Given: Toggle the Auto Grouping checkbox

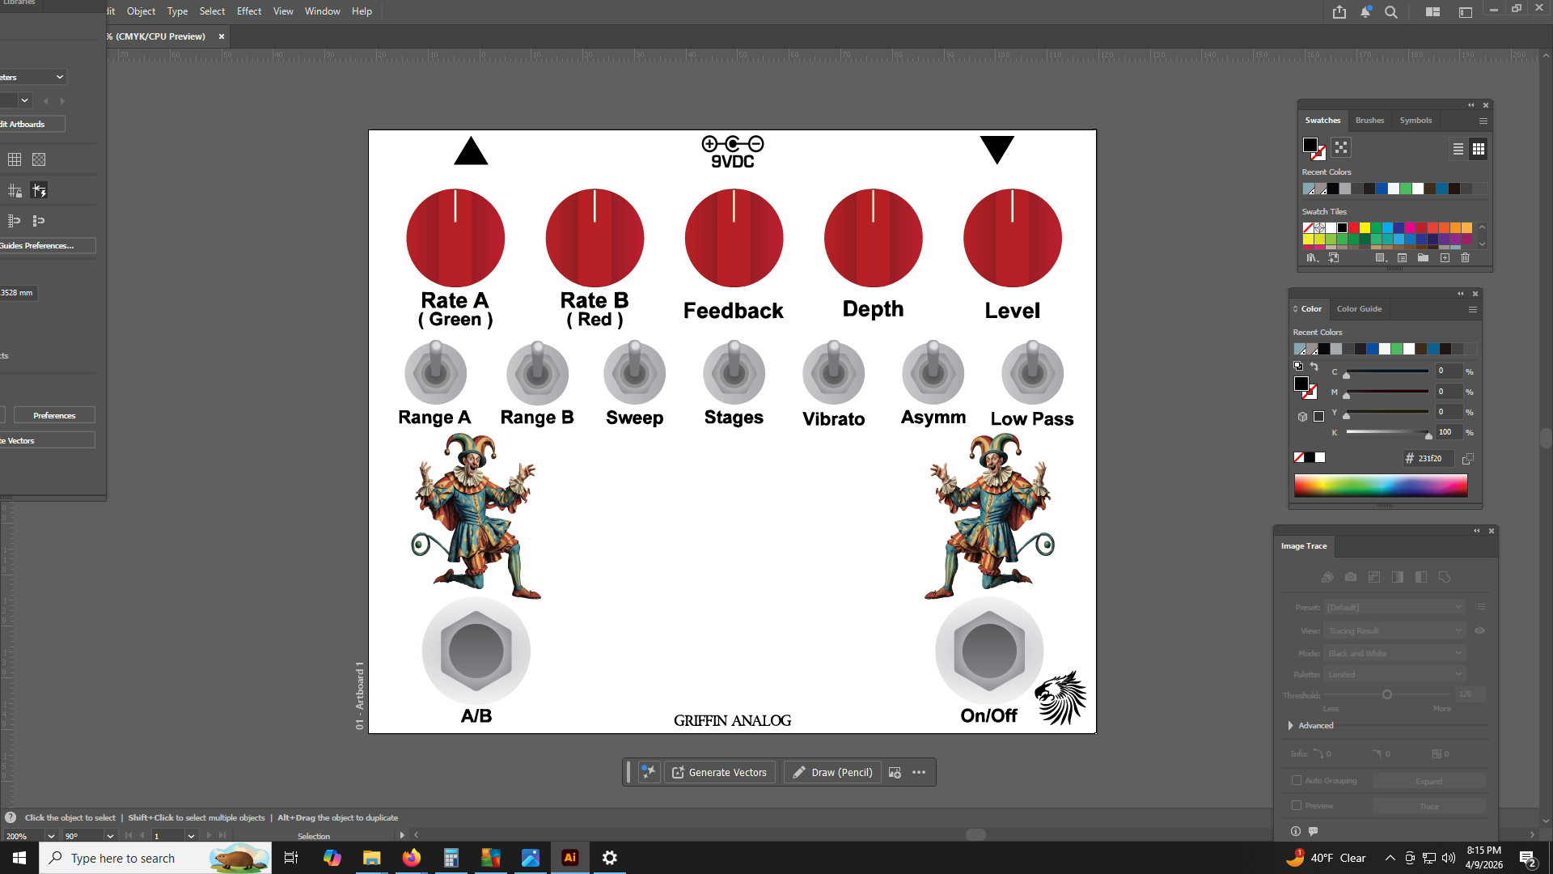Looking at the screenshot, I should click(x=1297, y=780).
